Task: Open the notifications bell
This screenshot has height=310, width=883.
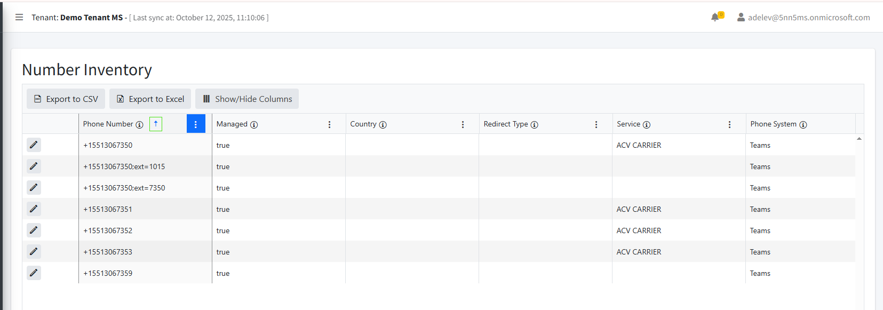Action: (715, 17)
